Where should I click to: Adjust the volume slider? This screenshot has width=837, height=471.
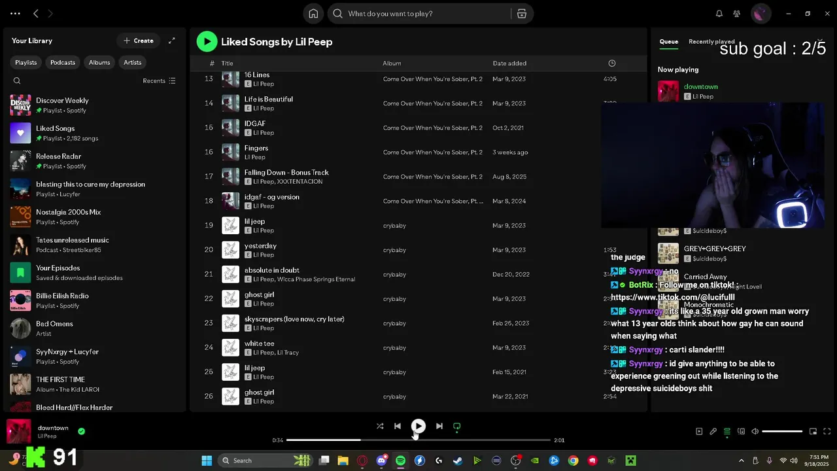782,431
